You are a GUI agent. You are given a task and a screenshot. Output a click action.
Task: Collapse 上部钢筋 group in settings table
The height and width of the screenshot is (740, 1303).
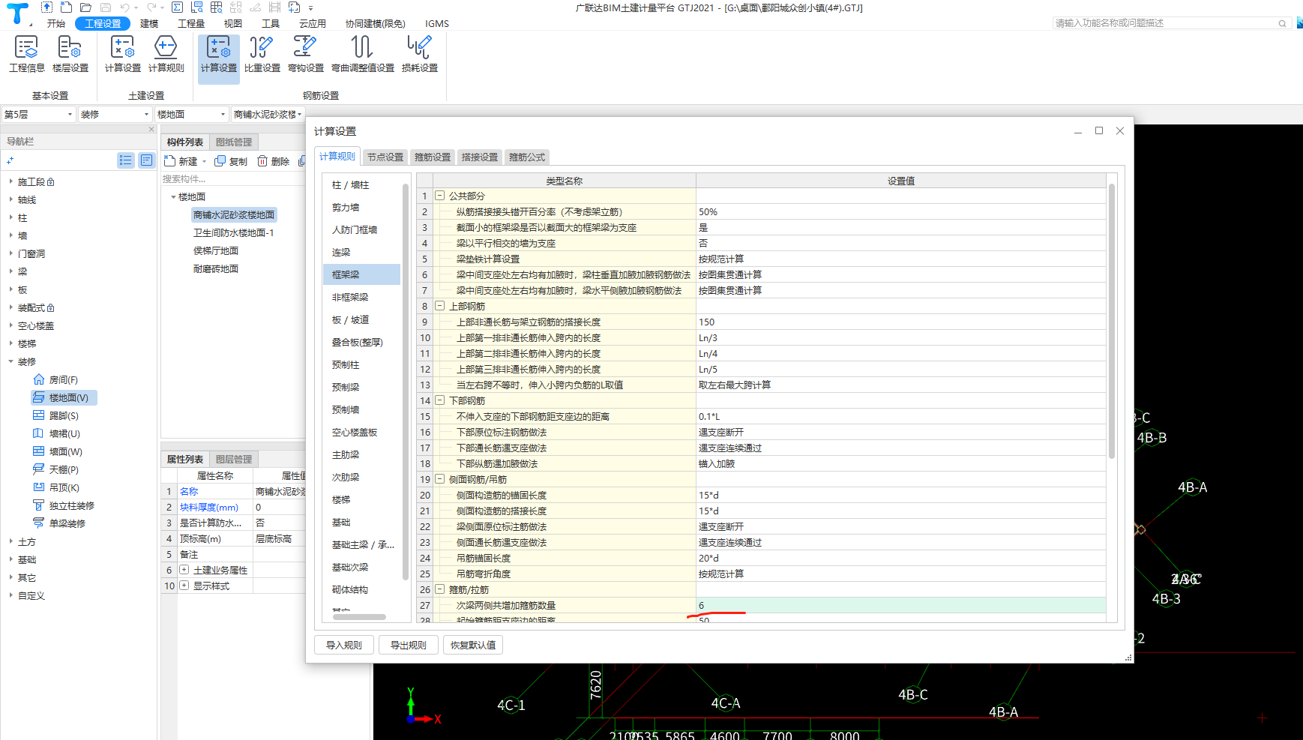click(x=440, y=306)
